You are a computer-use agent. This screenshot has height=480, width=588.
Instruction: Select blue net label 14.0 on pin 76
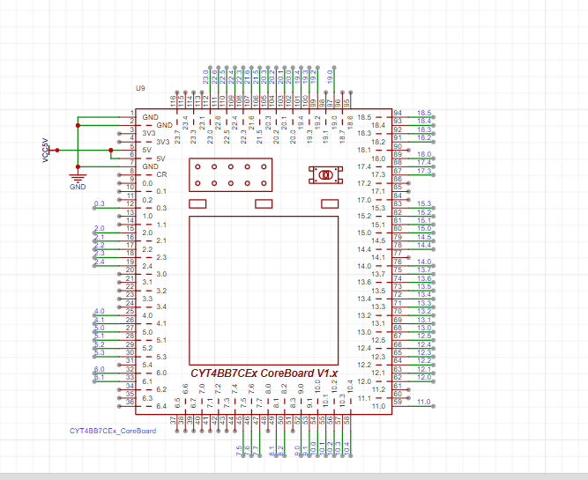point(424,262)
